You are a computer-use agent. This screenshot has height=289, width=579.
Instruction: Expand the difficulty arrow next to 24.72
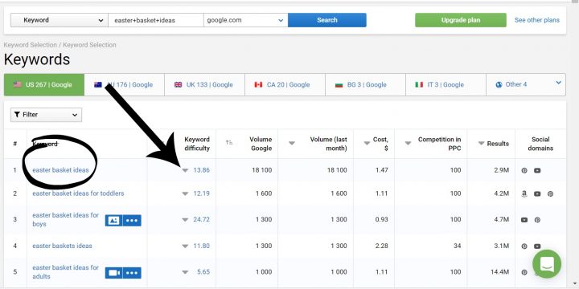[x=186, y=220]
